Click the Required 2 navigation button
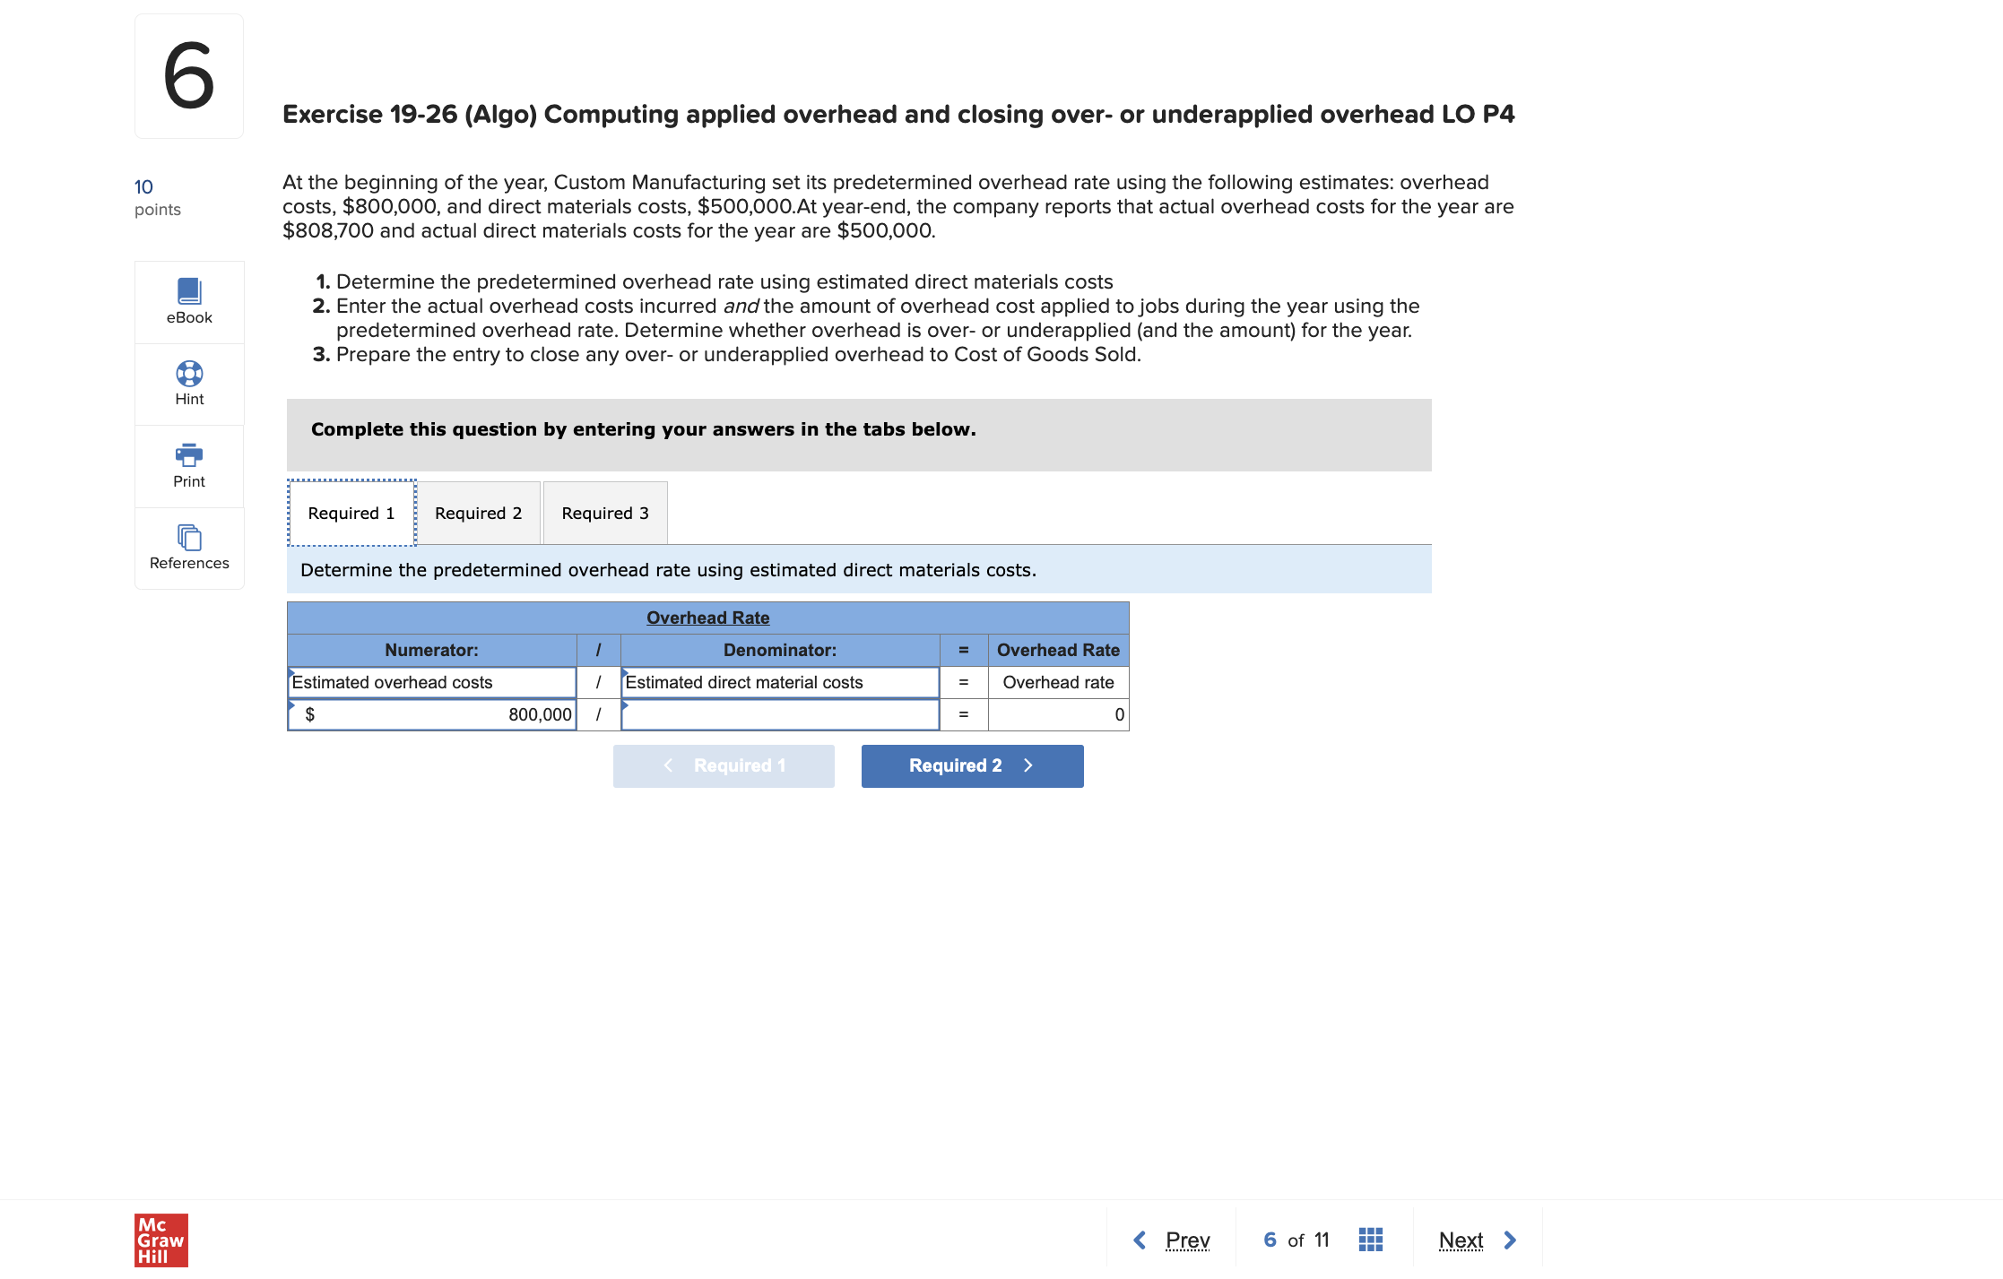2003x1279 pixels. [x=972, y=765]
